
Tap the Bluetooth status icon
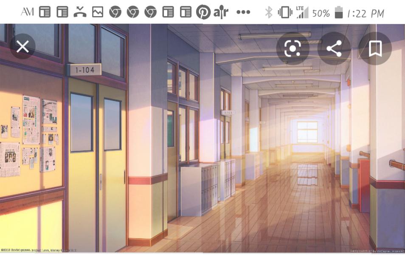tap(269, 12)
